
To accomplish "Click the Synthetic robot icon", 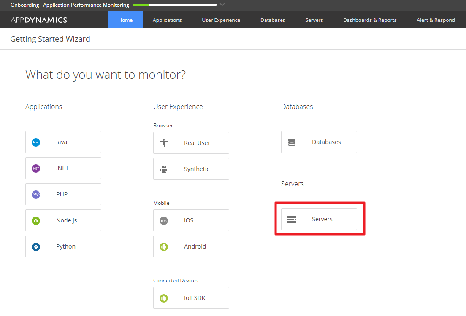I will tap(164, 169).
